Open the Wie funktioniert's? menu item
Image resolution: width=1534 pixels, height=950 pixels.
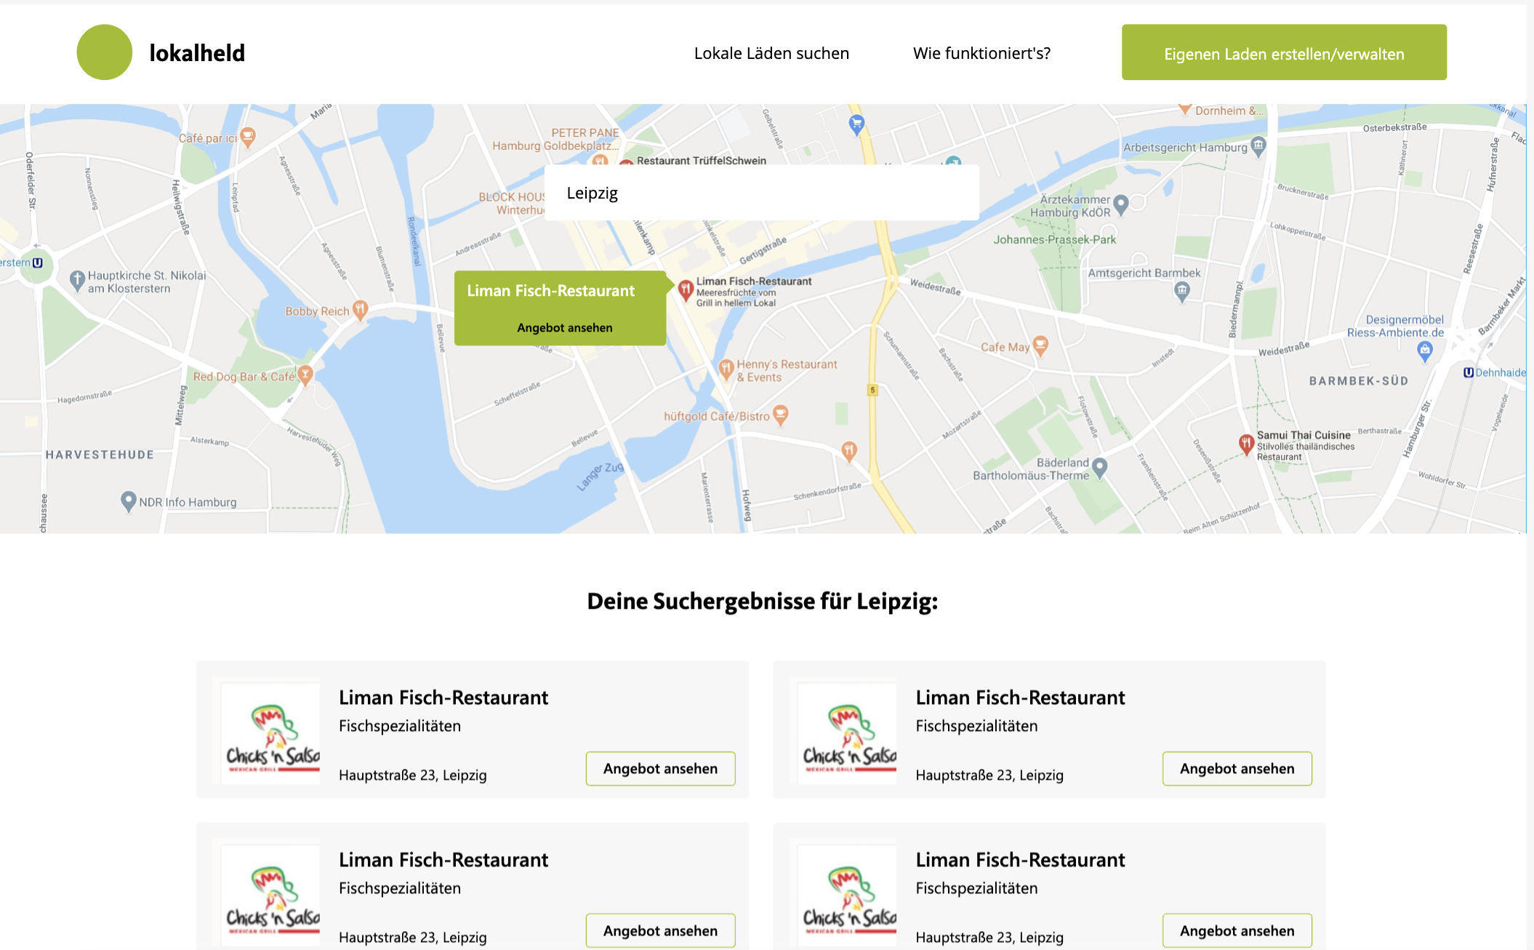(x=981, y=53)
